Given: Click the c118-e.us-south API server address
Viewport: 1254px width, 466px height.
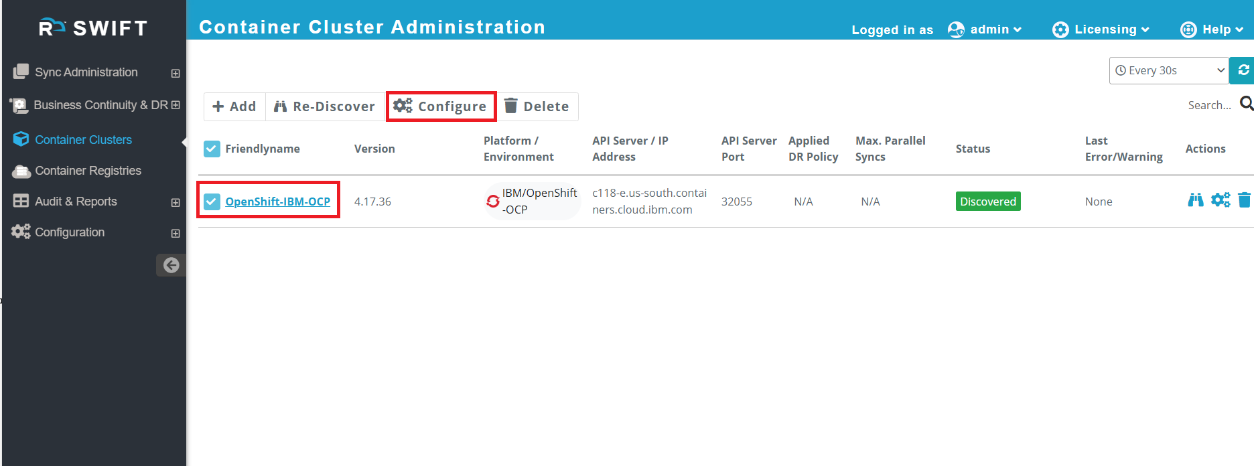Looking at the screenshot, I should click(649, 201).
